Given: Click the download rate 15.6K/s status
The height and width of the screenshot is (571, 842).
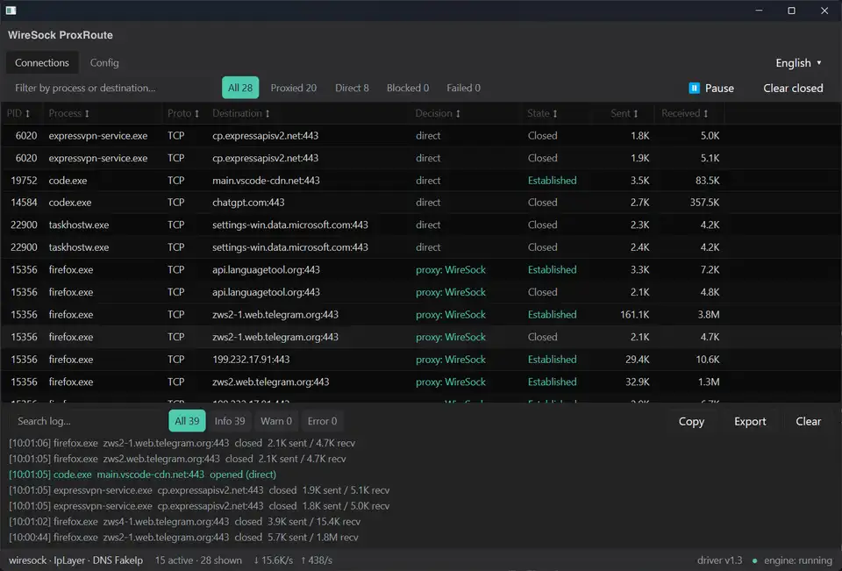Looking at the screenshot, I should [x=273, y=560].
